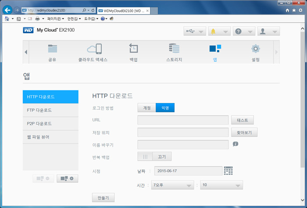The height and width of the screenshot is (208, 307).
Task: Click the address bar search magnifier
Action: (84, 10)
